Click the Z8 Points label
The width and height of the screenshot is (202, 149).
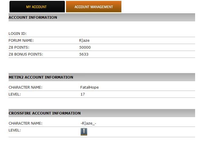19,47
